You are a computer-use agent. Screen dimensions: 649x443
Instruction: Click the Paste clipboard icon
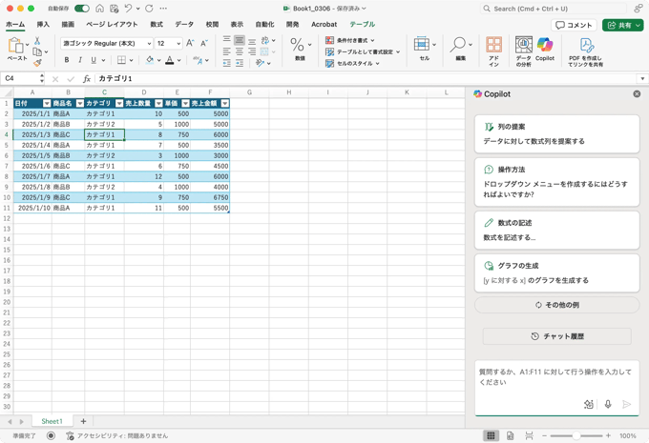[x=15, y=45]
